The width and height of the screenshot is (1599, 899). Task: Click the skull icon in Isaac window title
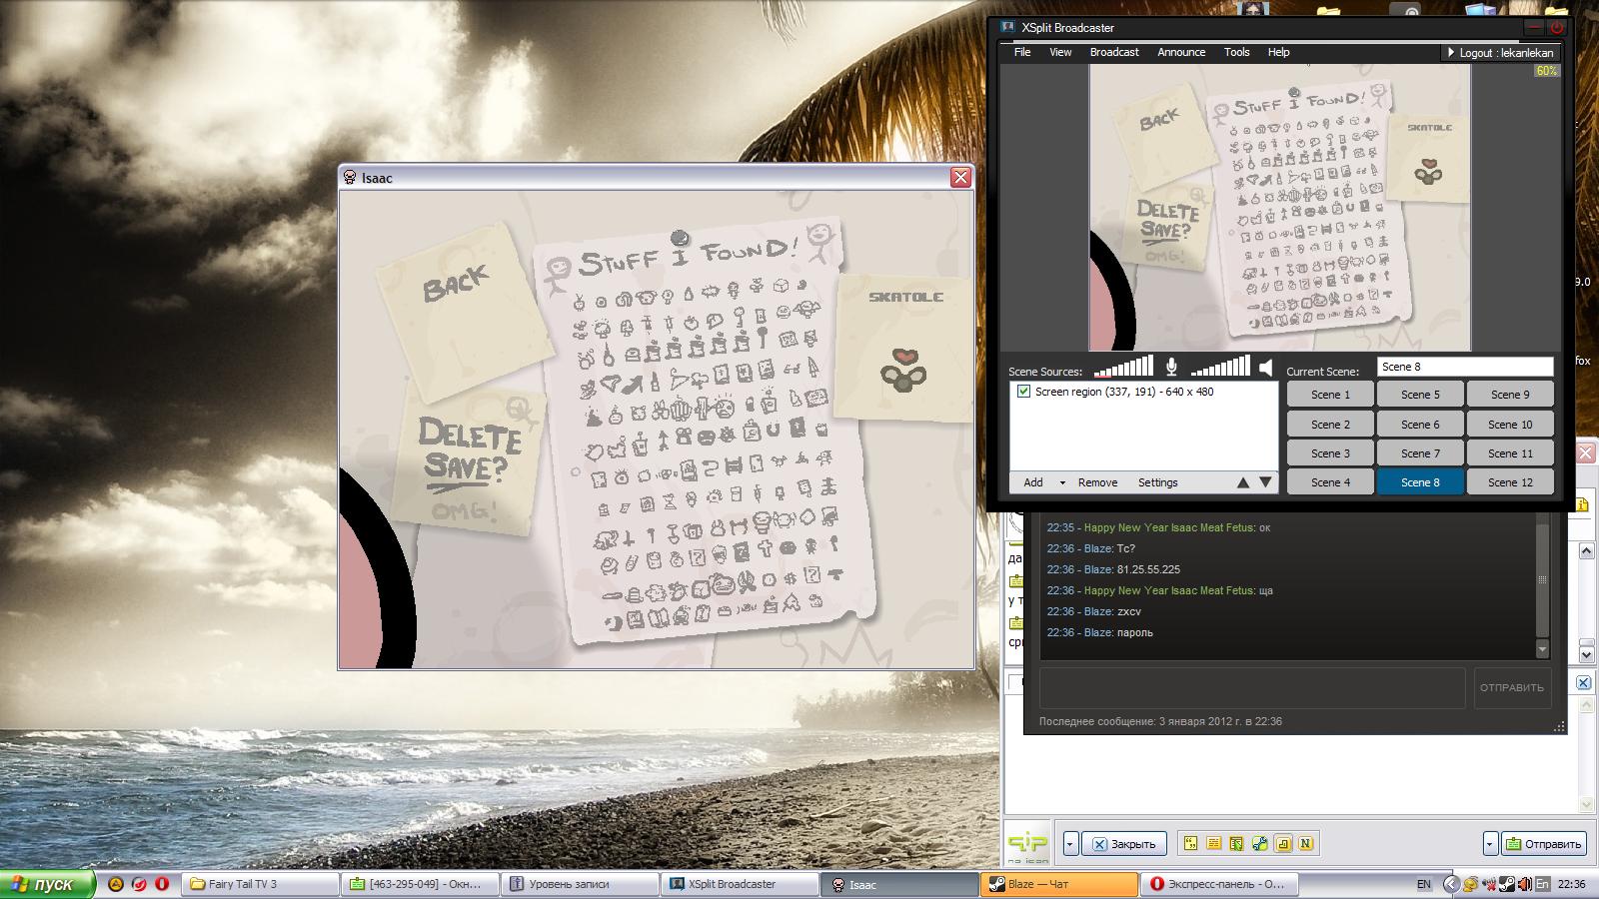coord(350,178)
